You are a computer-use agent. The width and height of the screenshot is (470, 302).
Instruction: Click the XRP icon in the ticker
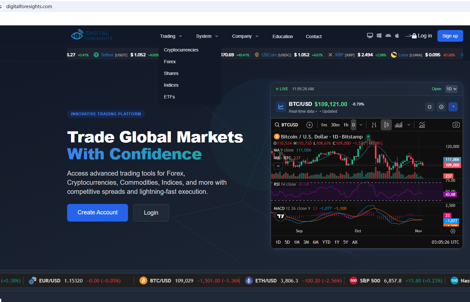point(330,55)
